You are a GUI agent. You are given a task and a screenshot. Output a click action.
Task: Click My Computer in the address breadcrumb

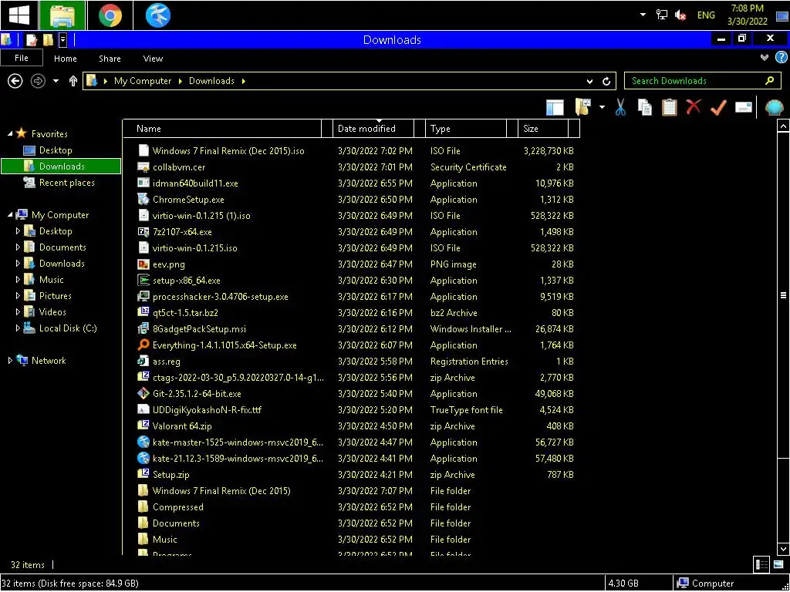click(x=143, y=81)
